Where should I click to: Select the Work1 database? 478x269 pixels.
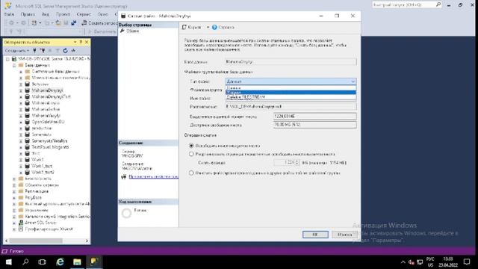[37, 159]
